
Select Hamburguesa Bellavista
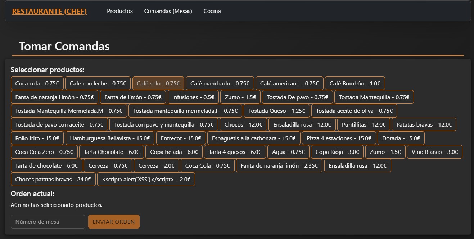(x=110, y=138)
